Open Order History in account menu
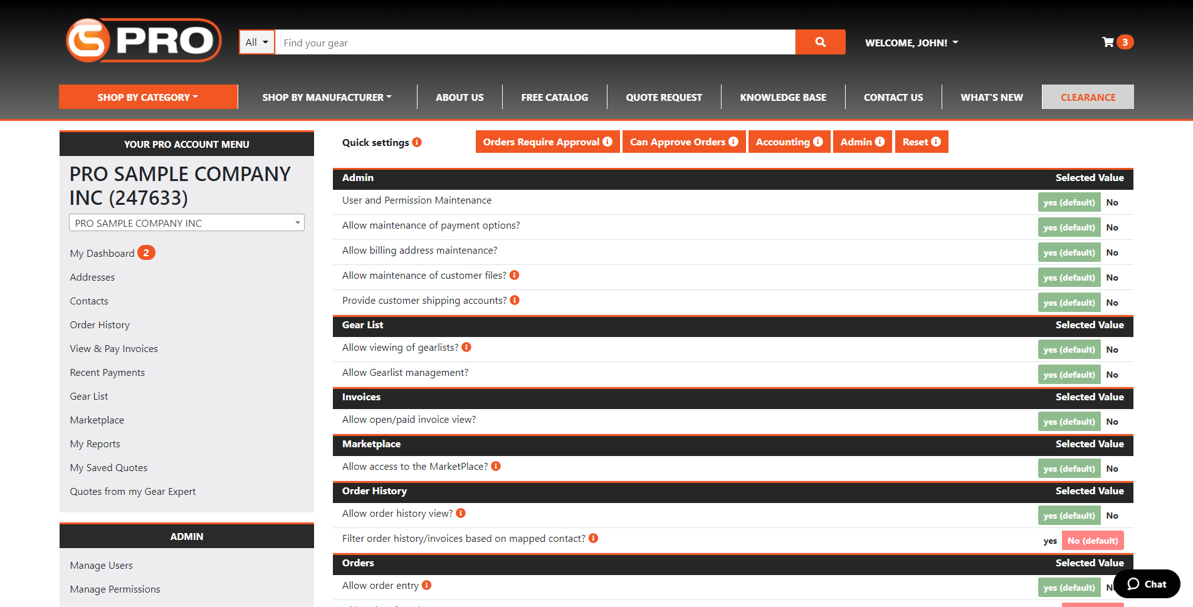Image resolution: width=1193 pixels, height=607 pixels. (100, 324)
